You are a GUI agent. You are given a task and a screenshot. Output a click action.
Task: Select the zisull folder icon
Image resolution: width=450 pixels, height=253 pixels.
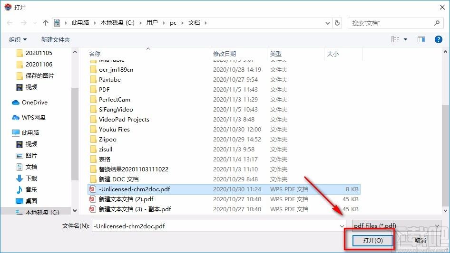click(93, 149)
